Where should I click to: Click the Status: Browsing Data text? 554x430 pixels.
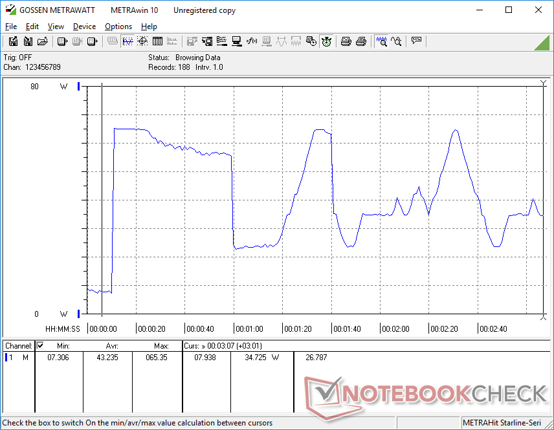(184, 58)
